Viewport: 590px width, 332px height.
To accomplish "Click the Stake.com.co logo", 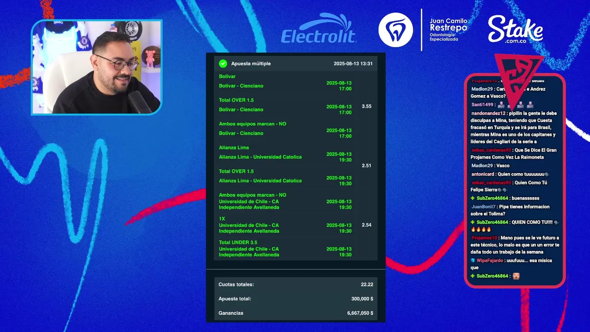I will (515, 30).
